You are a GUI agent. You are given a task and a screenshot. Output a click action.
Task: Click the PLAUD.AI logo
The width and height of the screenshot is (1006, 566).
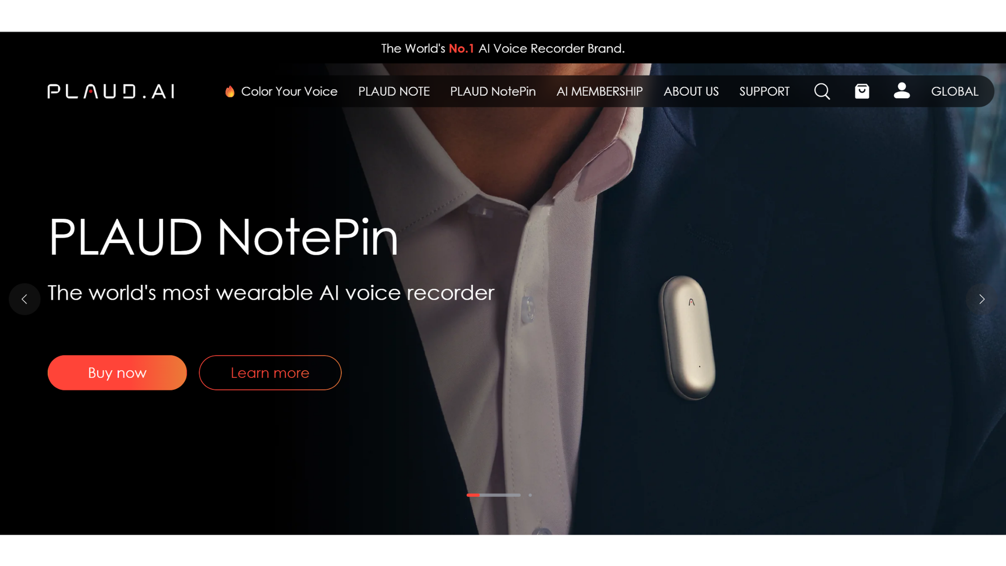[x=111, y=91]
